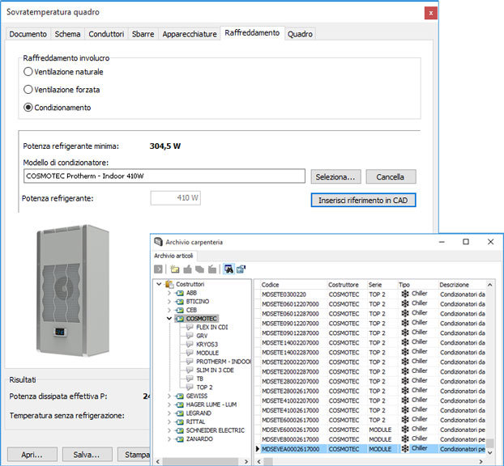The width and height of the screenshot is (504, 466).
Task: Click Chiller snowflake icon in row MDSETE0300220
Action: pos(405,294)
